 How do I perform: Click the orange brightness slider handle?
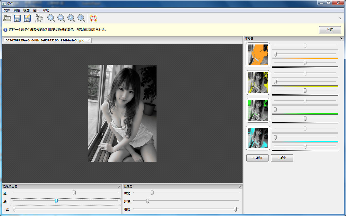(x=305, y=63)
